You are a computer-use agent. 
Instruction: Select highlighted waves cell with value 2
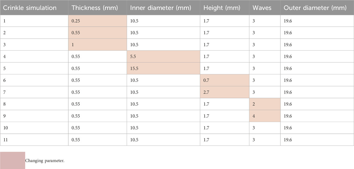265,104
